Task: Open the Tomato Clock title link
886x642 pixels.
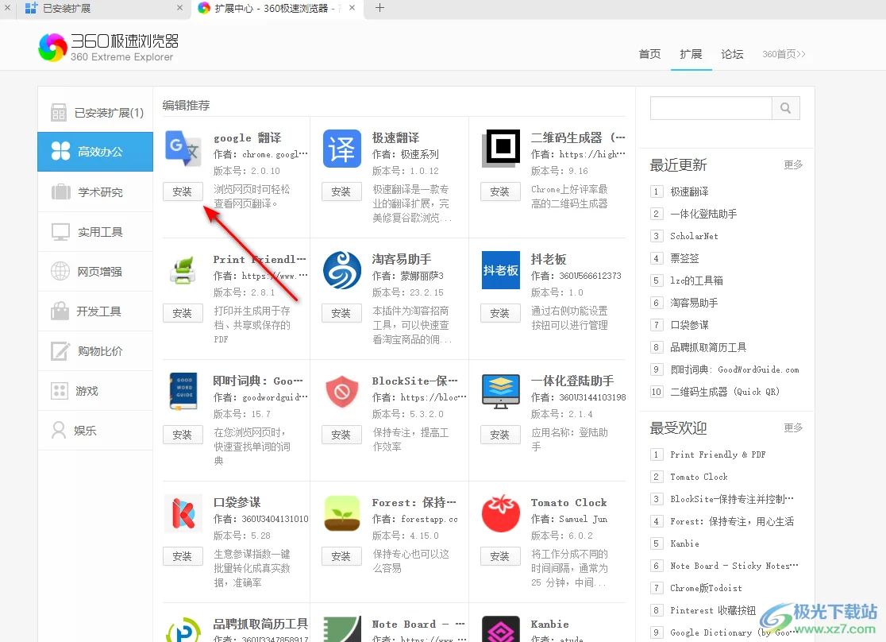Action: tap(568, 502)
